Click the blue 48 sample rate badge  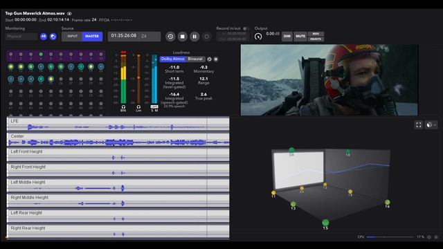pos(44,37)
